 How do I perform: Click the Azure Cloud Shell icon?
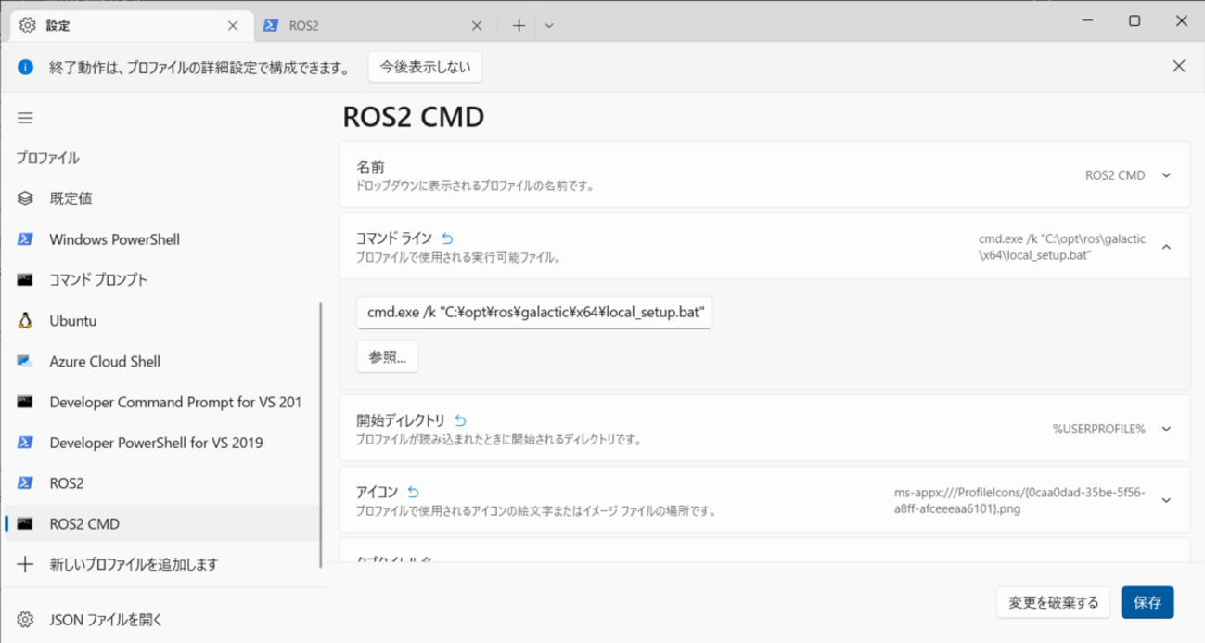point(25,362)
